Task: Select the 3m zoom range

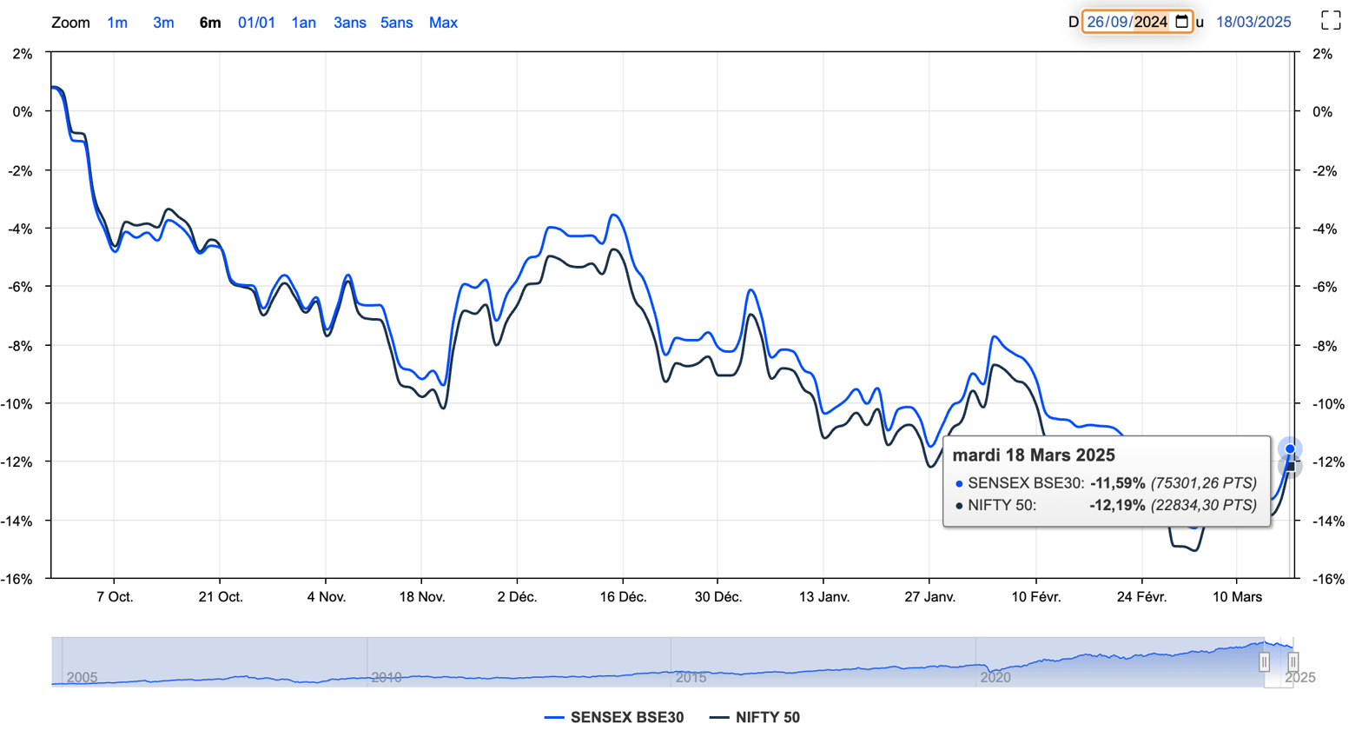Action: [x=163, y=23]
